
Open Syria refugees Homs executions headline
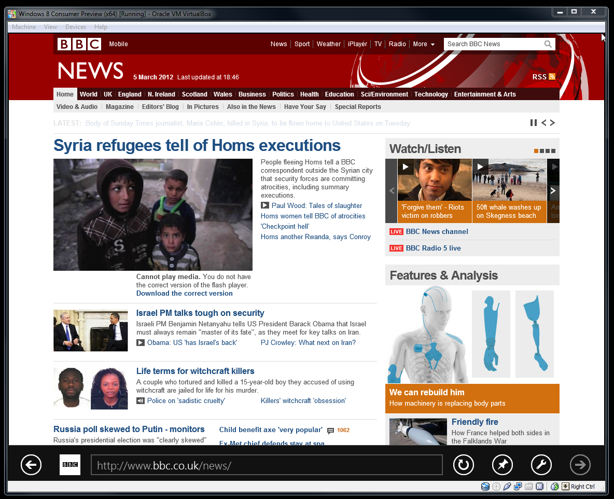point(197,145)
